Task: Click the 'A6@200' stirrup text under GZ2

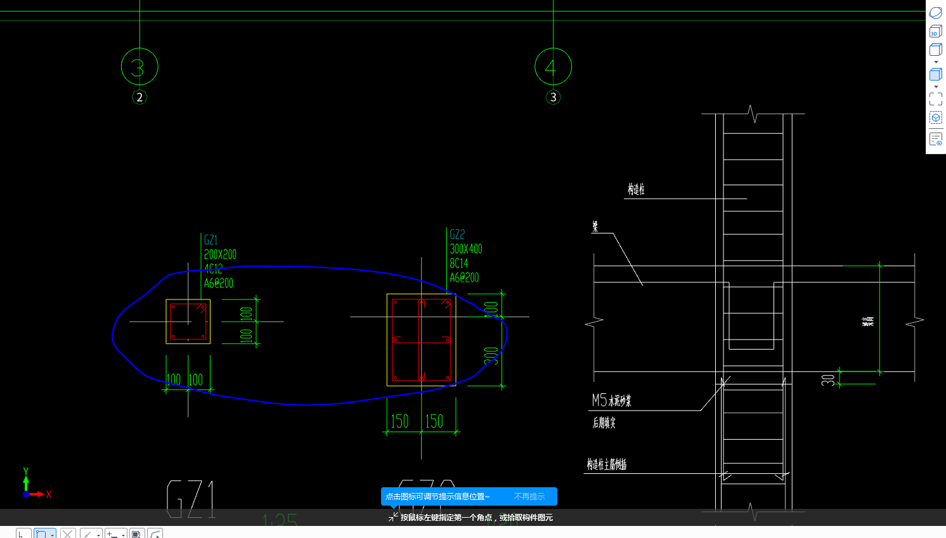Action: (464, 278)
